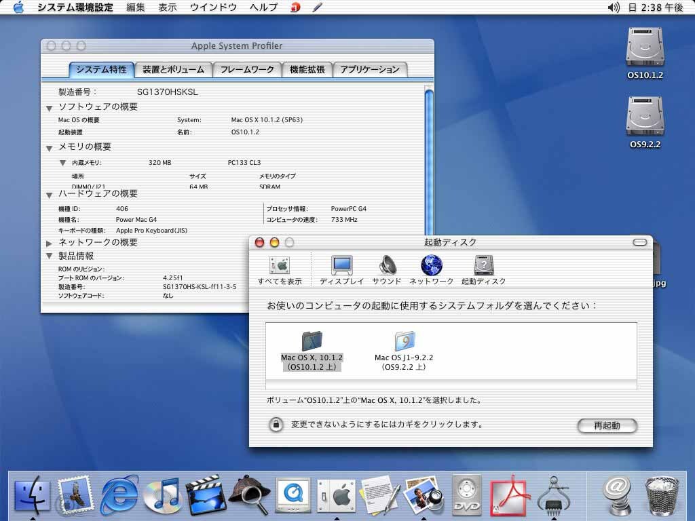Image resolution: width=695 pixels, height=521 pixels.
Task: Open the ディスプレイ display preferences icon
Action: point(342,270)
